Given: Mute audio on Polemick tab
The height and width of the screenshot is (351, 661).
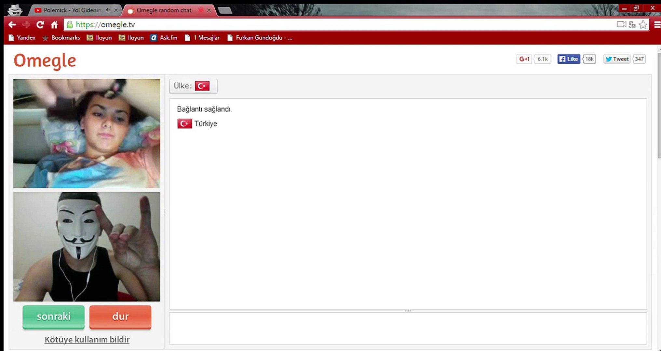Looking at the screenshot, I should (108, 10).
